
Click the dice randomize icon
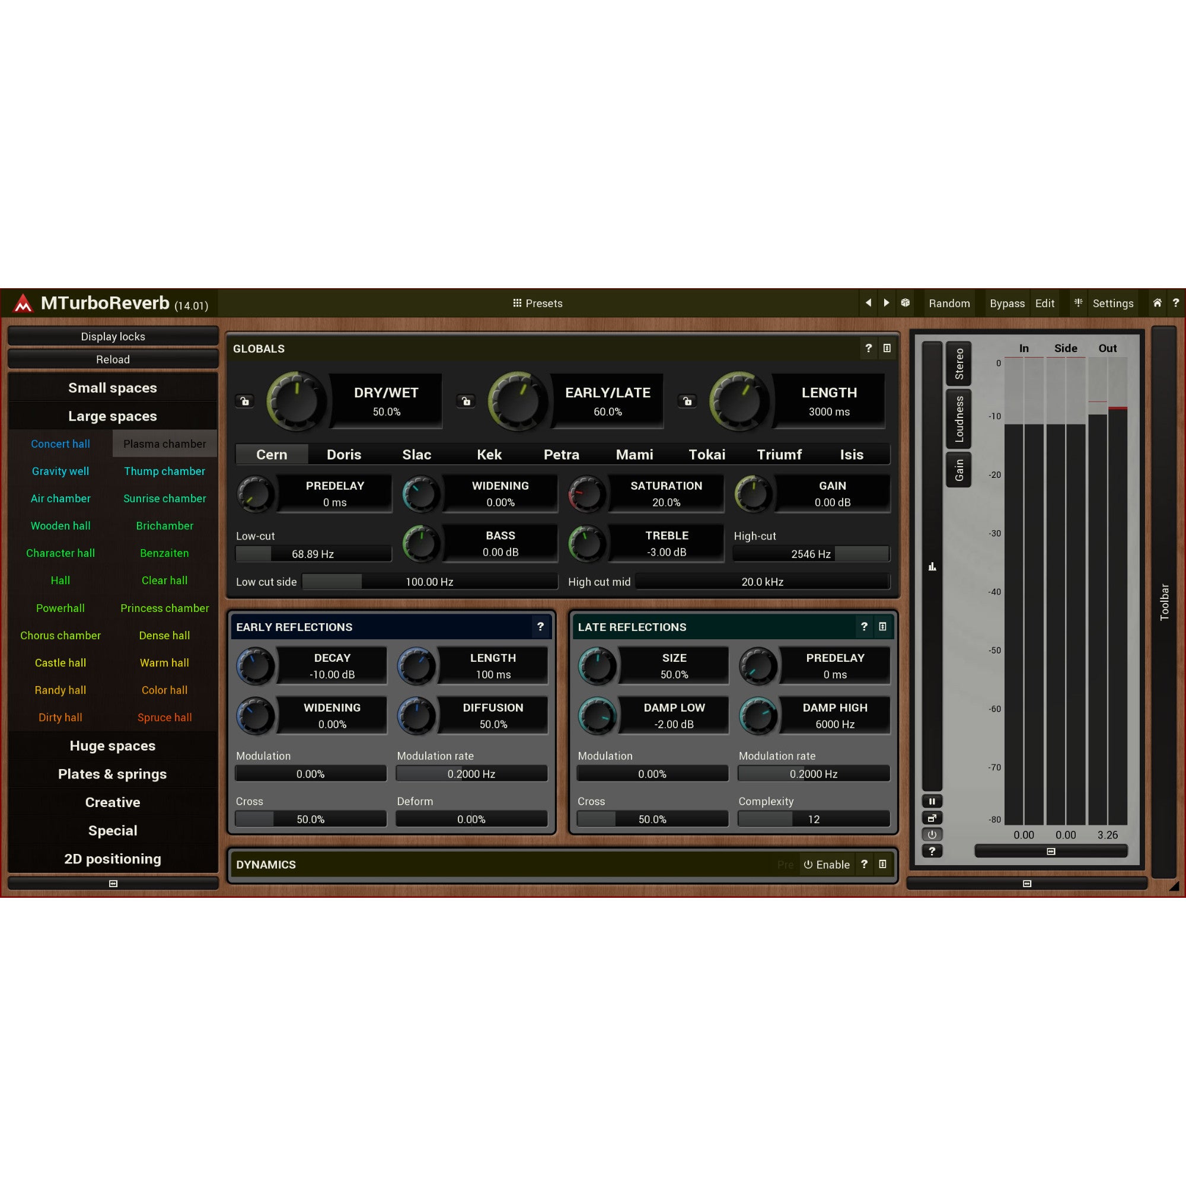[905, 302]
